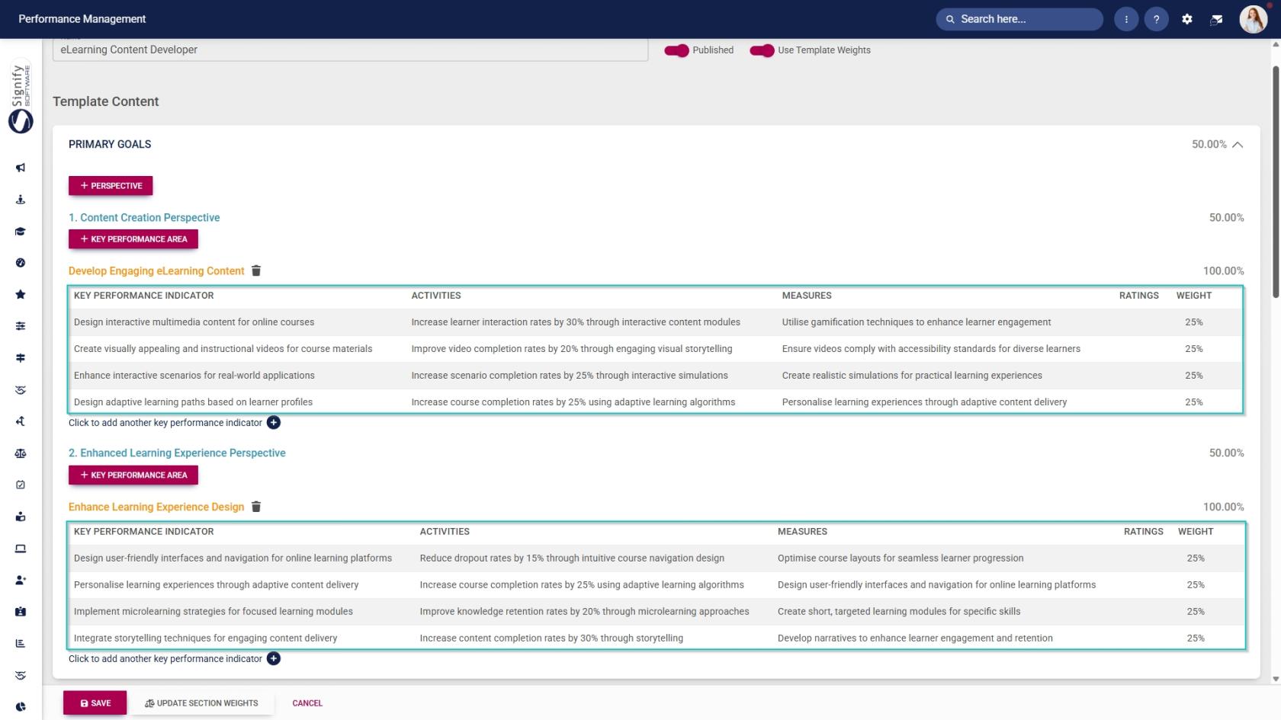Select 'Enhance interactive scenarios for real-world applications'

194,376
